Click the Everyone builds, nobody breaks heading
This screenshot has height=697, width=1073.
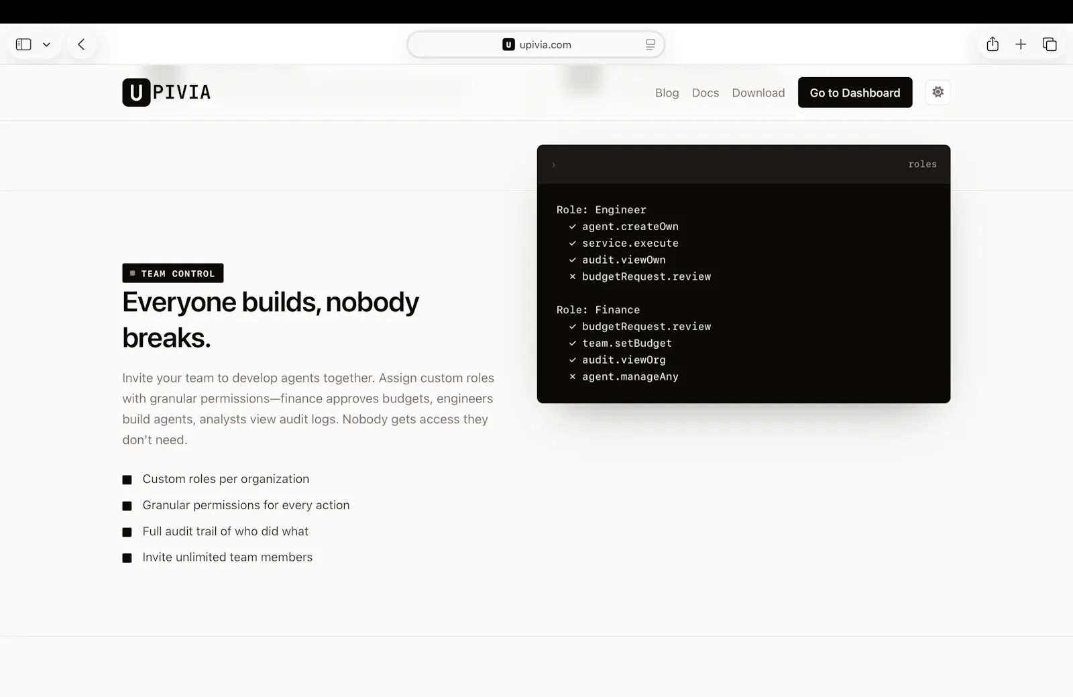(x=270, y=320)
